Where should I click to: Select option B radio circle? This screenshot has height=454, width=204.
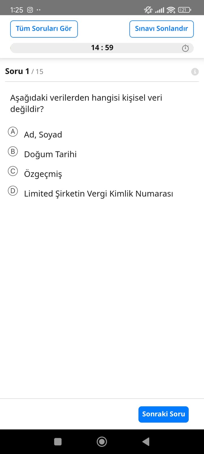13,152
